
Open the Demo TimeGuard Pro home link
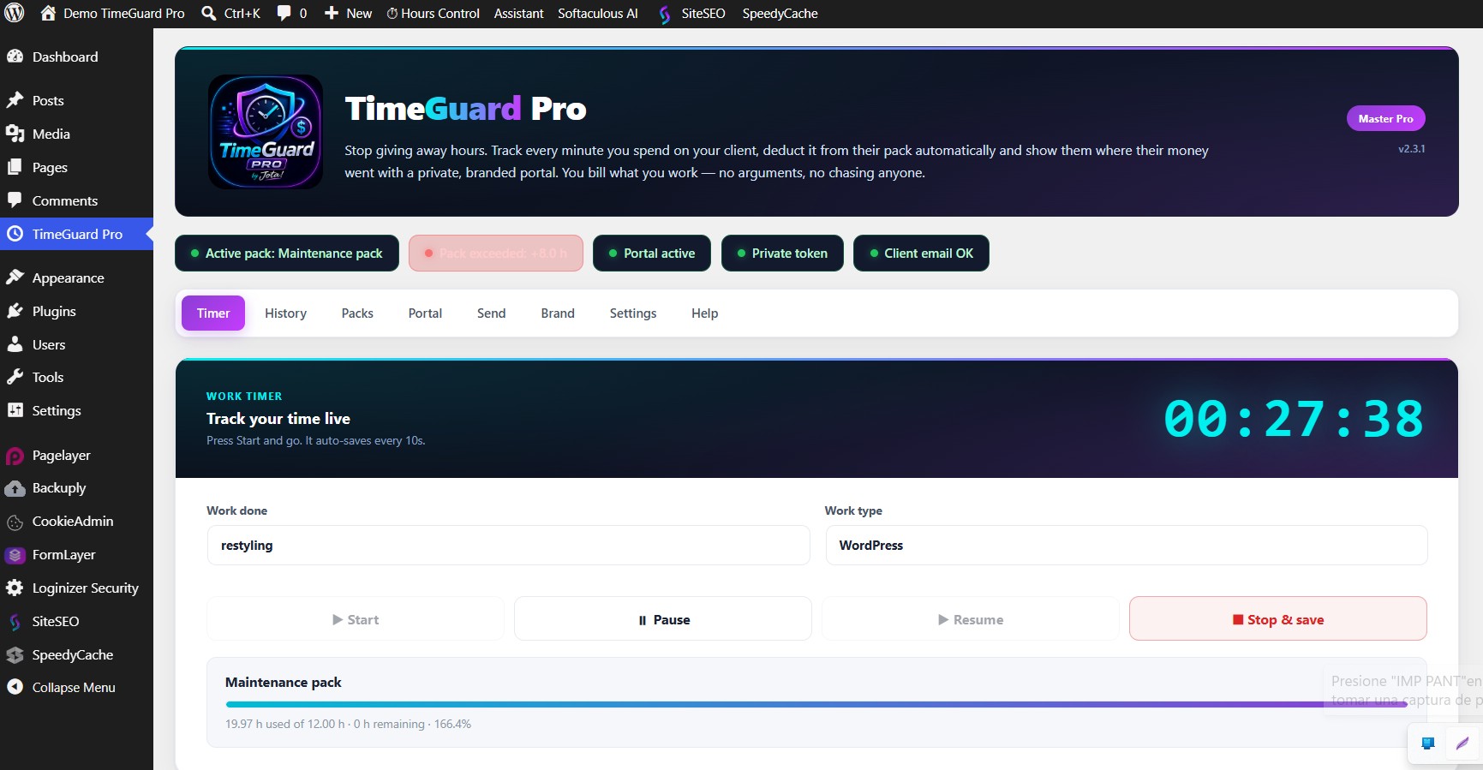tap(112, 13)
